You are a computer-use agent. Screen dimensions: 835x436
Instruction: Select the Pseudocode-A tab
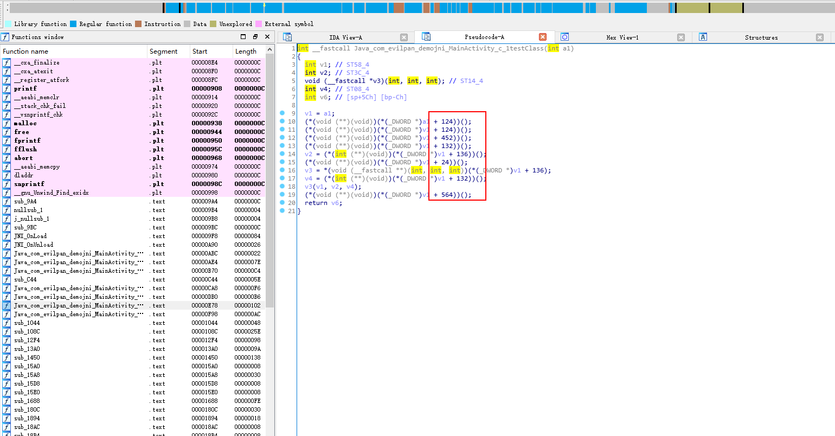pos(484,37)
